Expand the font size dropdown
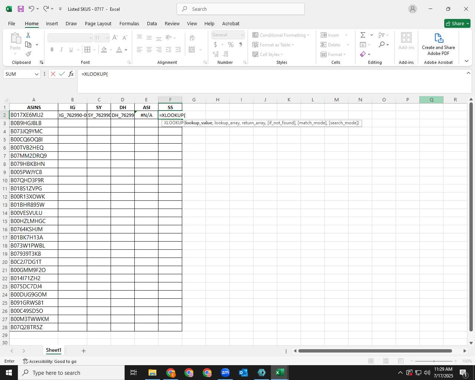 [107, 37]
